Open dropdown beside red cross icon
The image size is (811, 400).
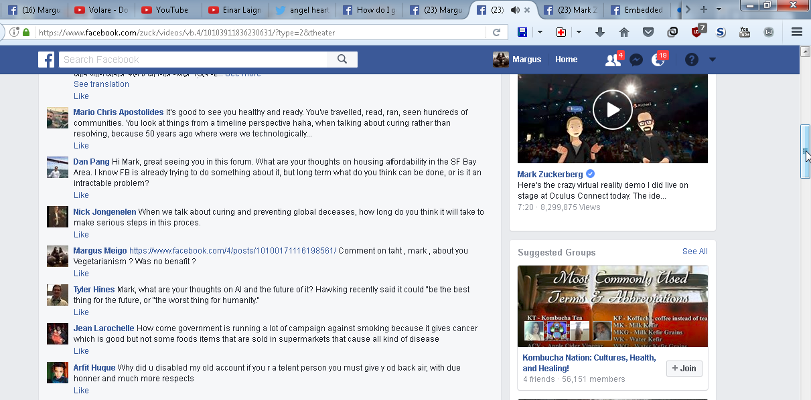(579, 32)
